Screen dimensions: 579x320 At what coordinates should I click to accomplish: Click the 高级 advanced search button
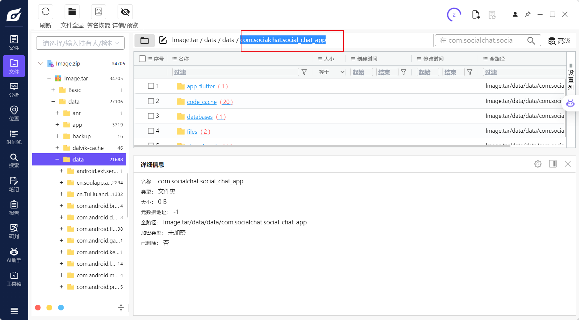coord(559,41)
